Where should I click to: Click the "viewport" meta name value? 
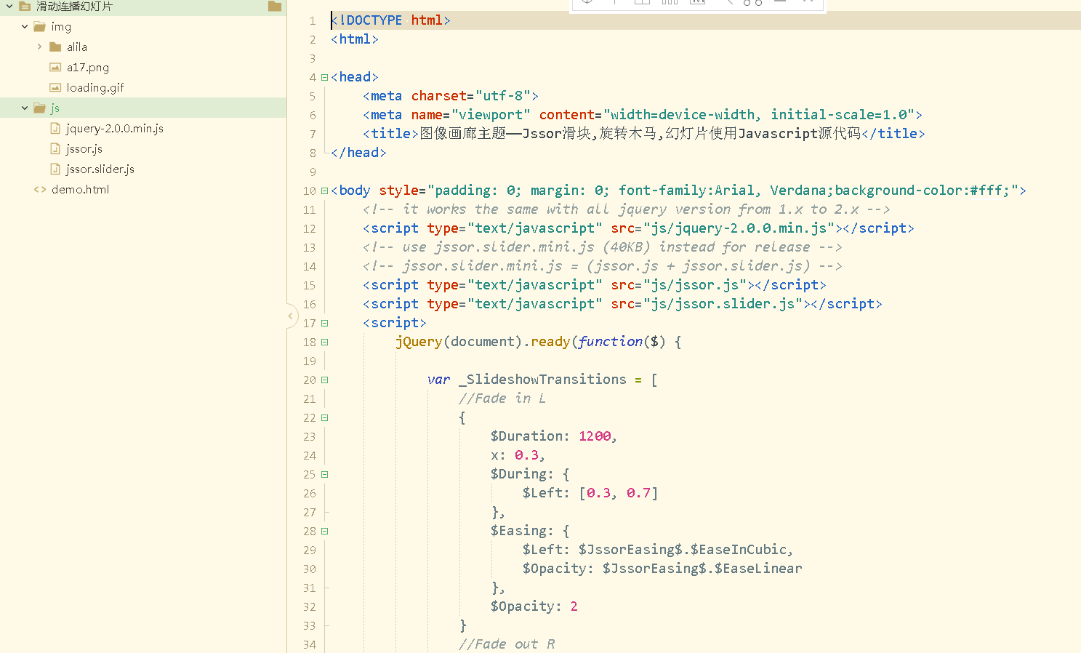coord(491,115)
